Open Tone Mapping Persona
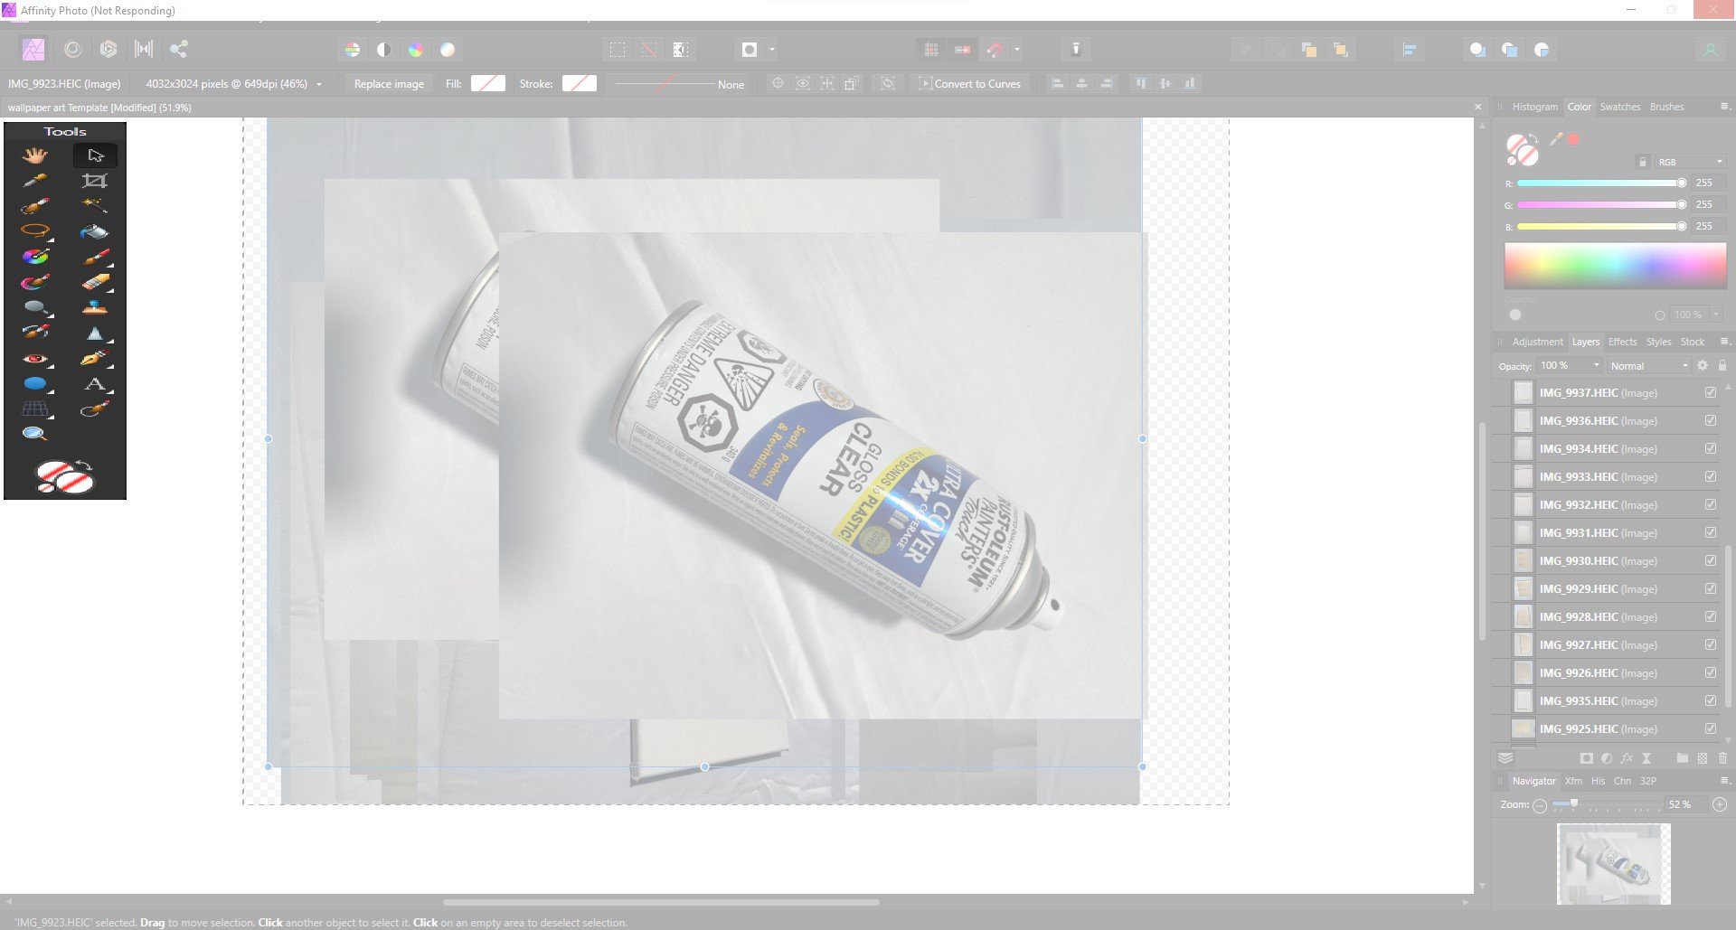The image size is (1736, 930). click(x=144, y=50)
